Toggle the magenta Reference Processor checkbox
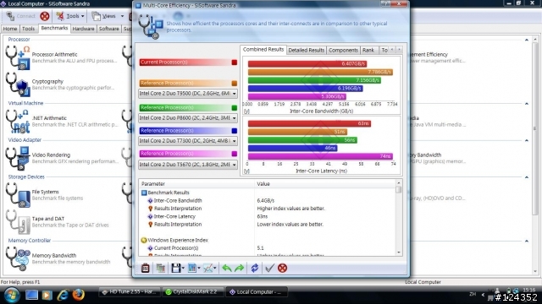 coord(235,154)
